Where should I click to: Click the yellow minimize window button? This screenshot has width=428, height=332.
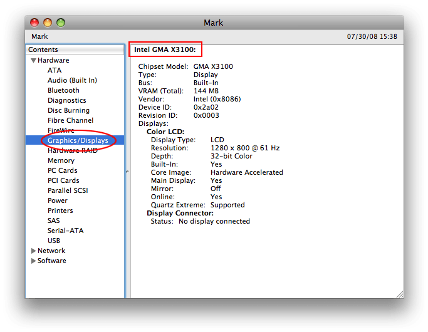pos(48,23)
